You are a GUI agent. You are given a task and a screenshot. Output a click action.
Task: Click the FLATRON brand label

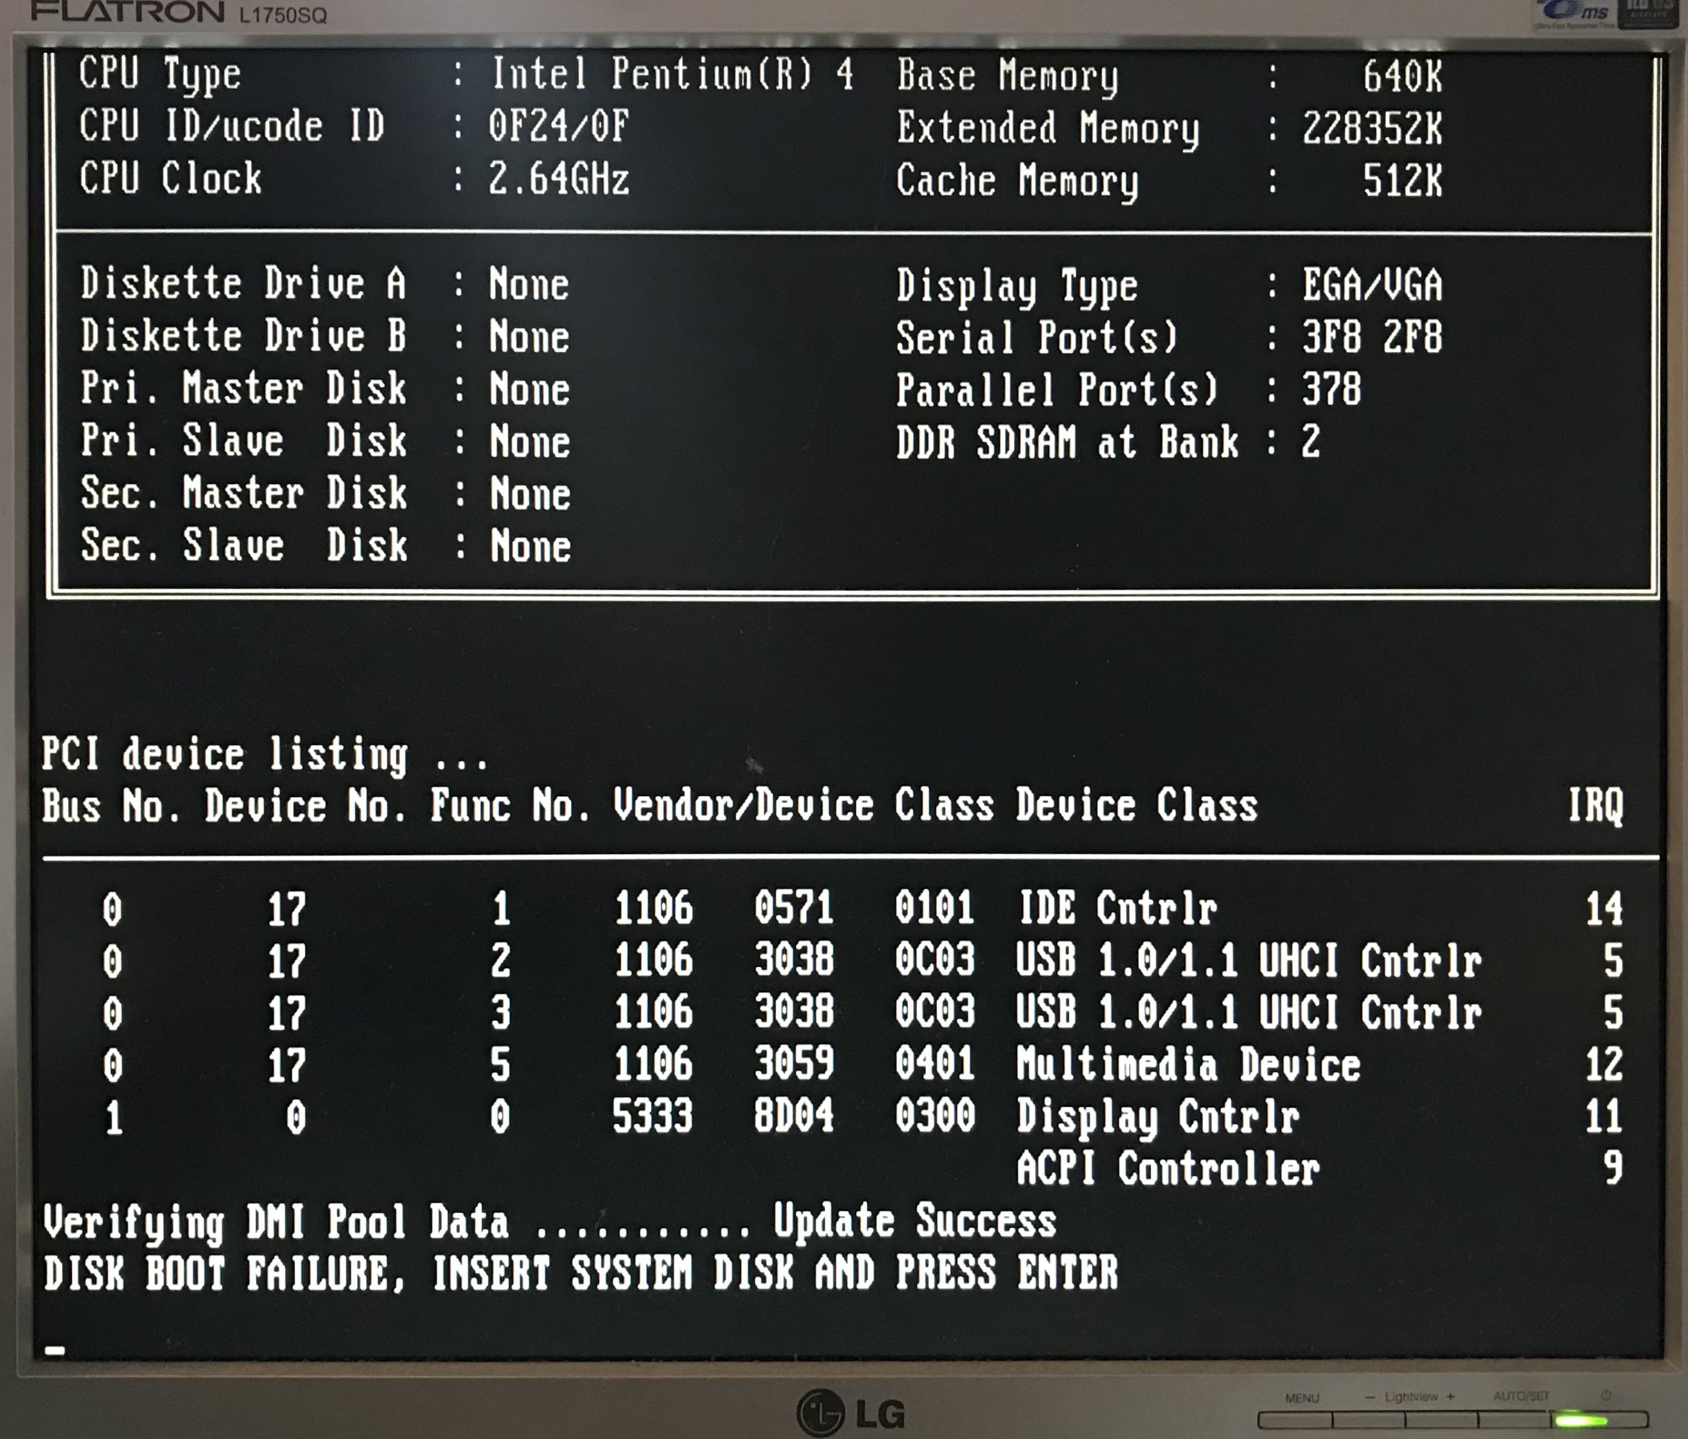tap(128, 12)
